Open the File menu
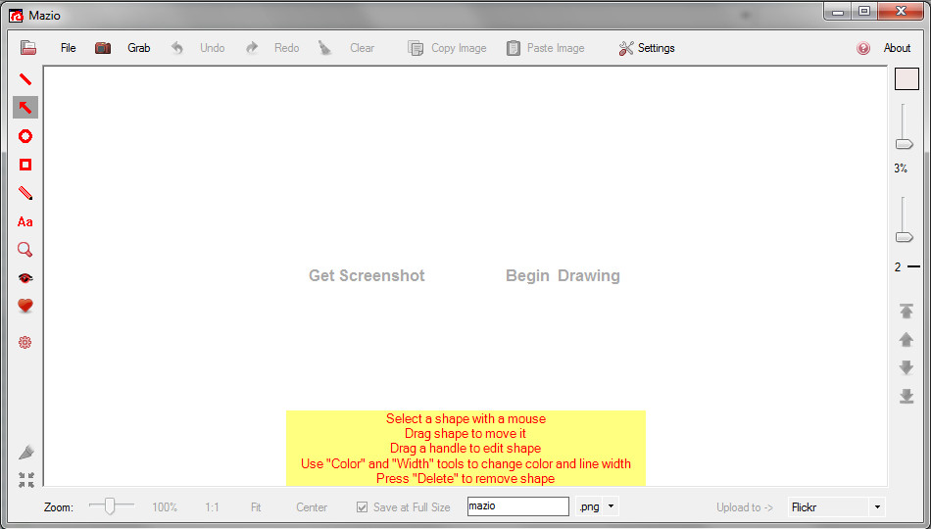Screen dimensions: 931x529 [x=69, y=48]
